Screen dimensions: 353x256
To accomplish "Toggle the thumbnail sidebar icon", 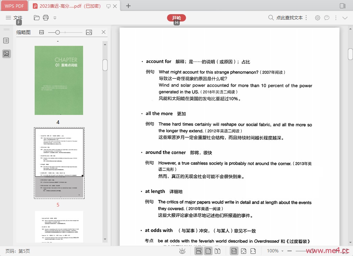I will tap(6, 54).
